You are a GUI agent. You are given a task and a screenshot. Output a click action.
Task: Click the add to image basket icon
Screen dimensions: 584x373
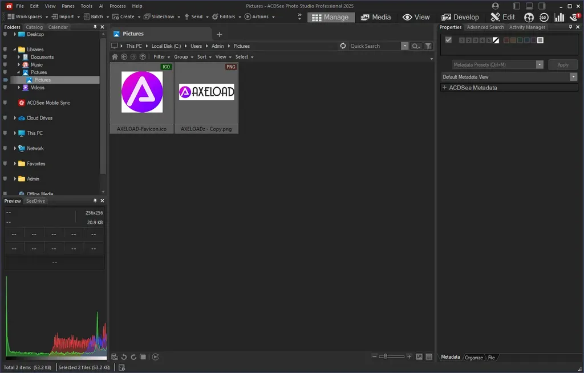pyautogui.click(x=115, y=357)
